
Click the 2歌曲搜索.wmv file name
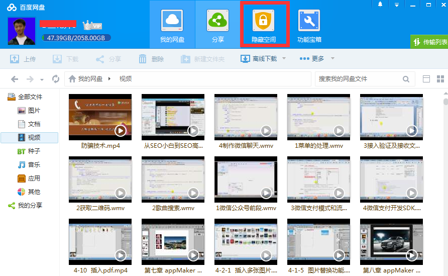173,208
